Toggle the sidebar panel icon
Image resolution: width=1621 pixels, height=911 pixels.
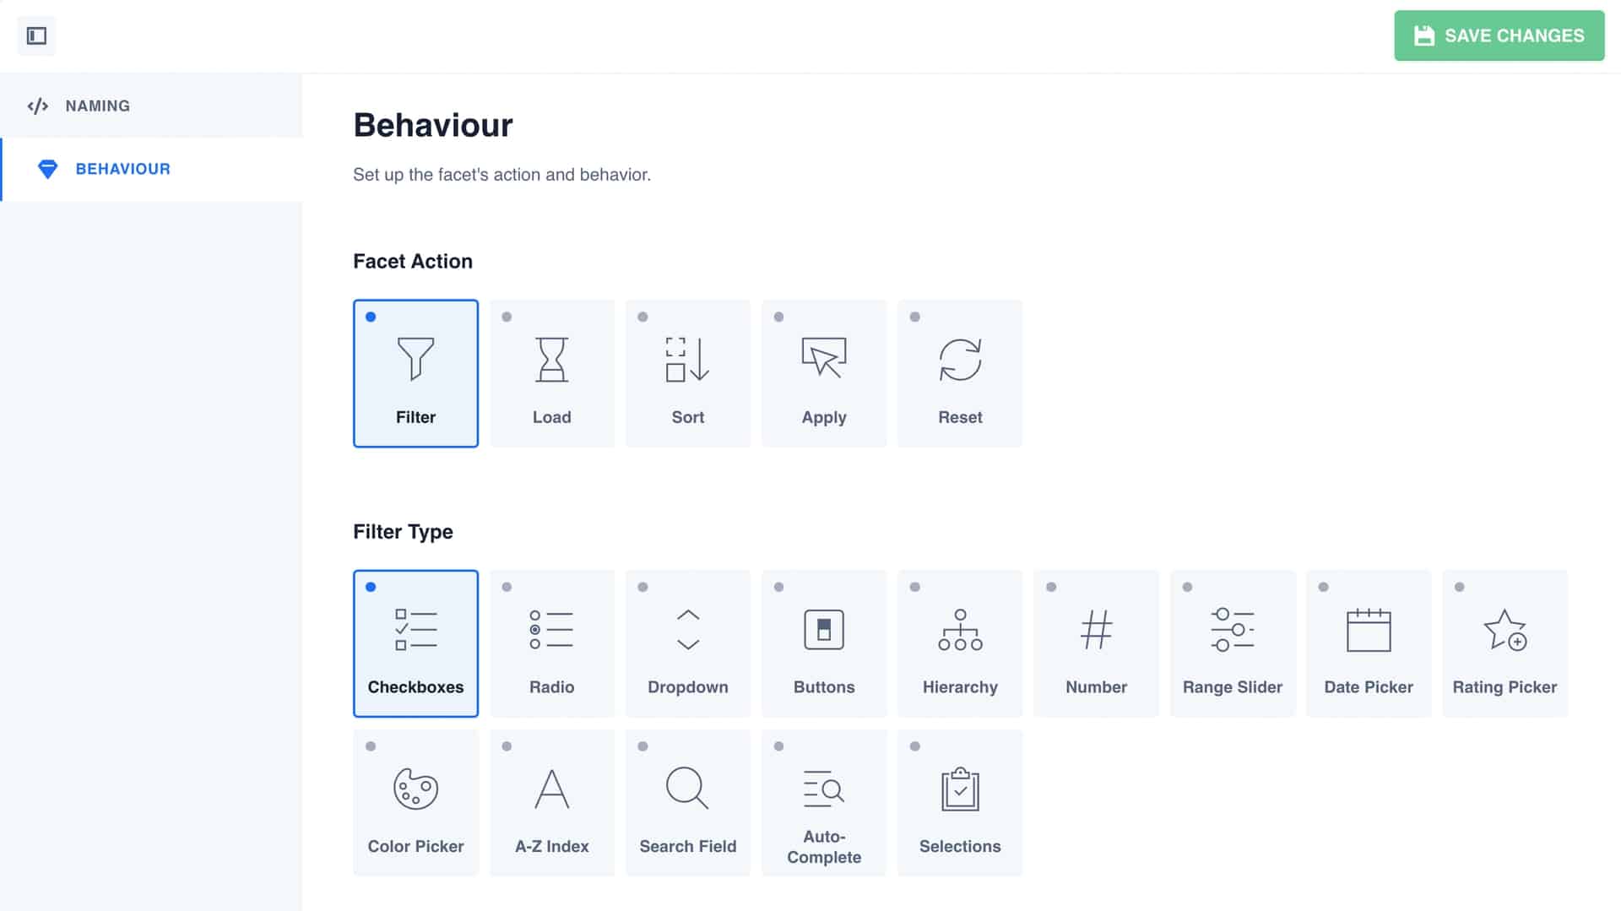tap(36, 35)
